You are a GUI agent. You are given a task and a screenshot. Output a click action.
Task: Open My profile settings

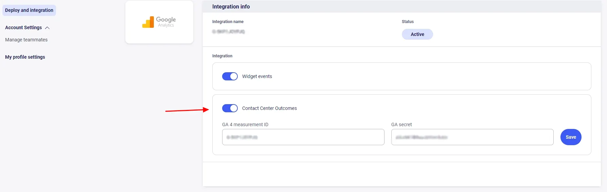tap(25, 57)
